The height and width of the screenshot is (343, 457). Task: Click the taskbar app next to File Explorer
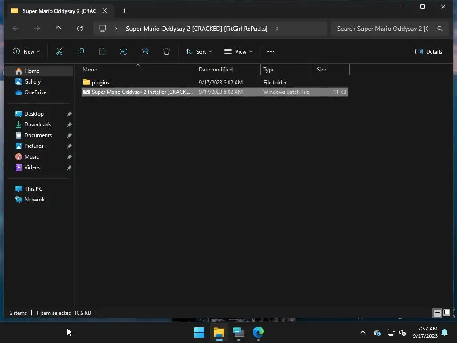click(239, 332)
